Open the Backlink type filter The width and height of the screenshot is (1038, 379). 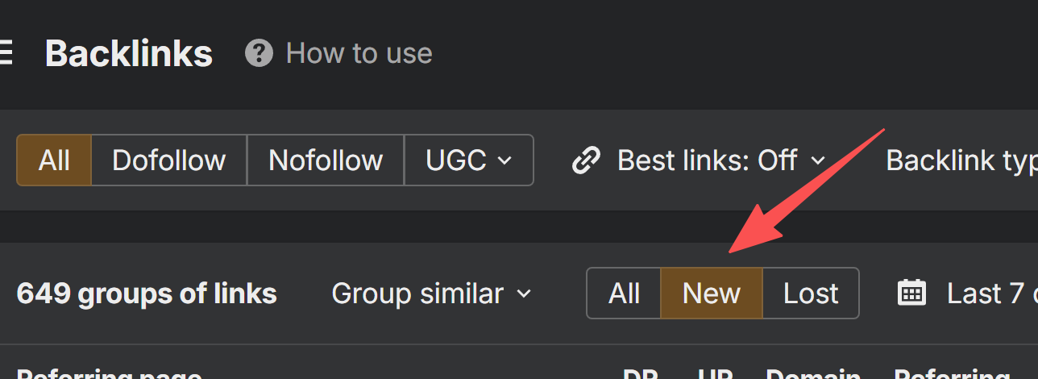(961, 160)
